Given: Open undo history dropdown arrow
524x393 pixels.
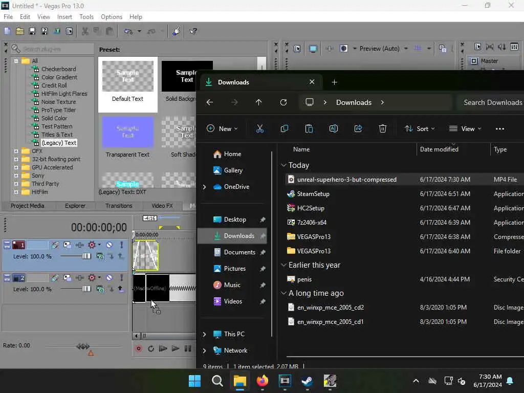Looking at the screenshot, I should 139,31.
